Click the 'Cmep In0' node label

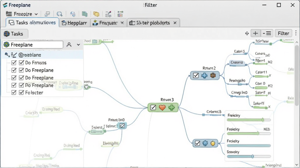pos(239,92)
